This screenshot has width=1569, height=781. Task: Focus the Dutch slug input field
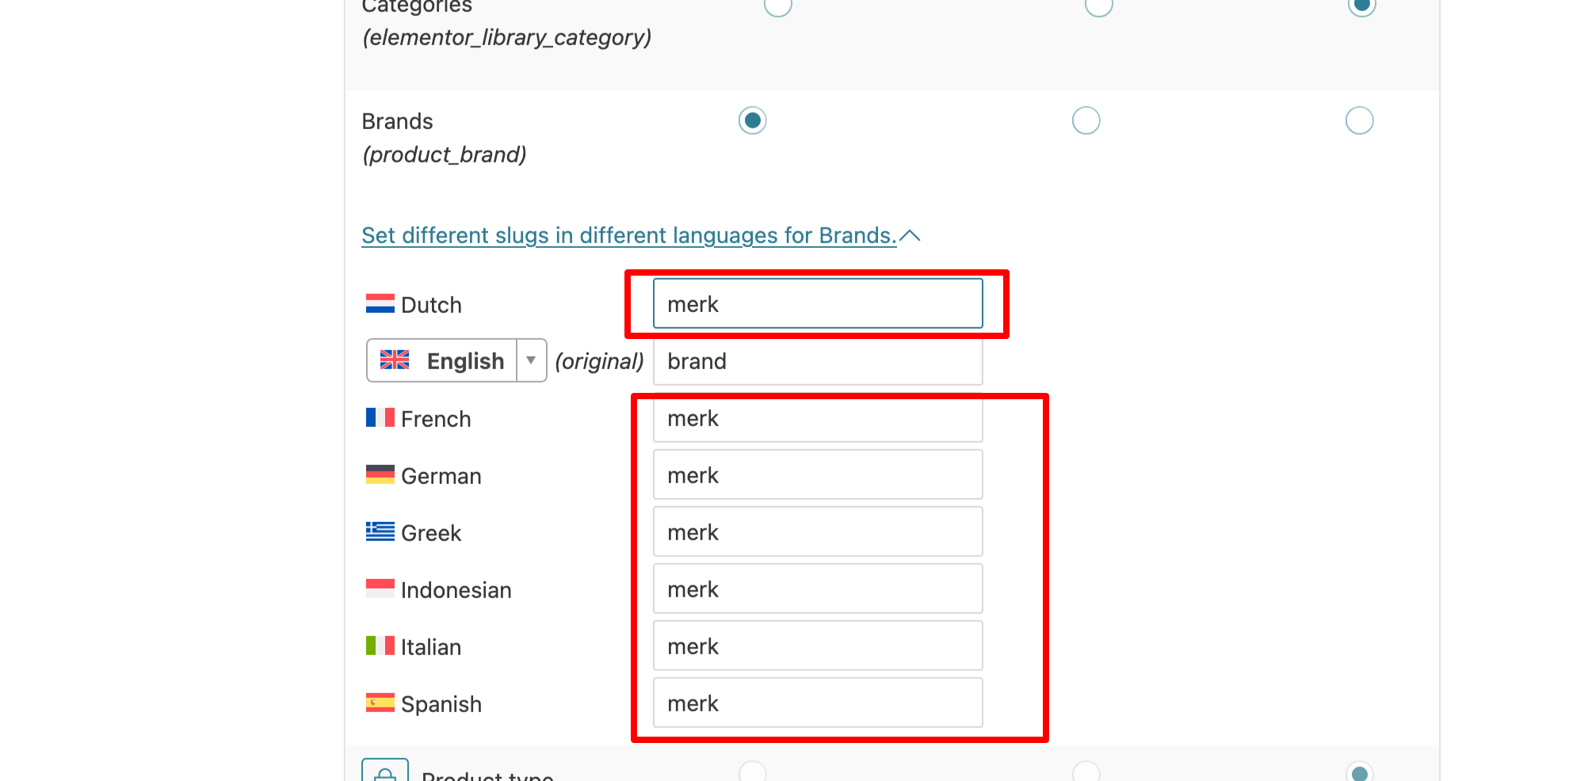(818, 303)
